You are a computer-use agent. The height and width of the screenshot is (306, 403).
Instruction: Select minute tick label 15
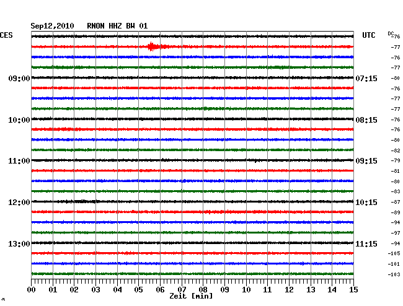tap(353, 290)
